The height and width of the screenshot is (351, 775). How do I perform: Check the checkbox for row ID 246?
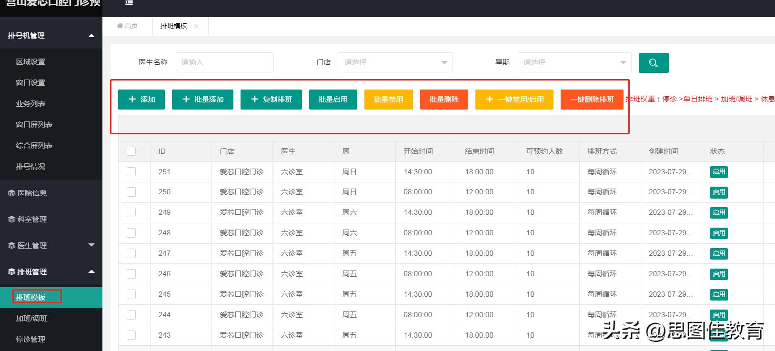[x=131, y=274]
